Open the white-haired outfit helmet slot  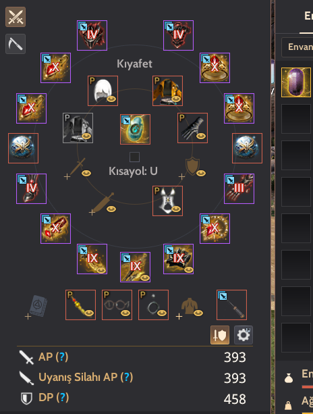(x=103, y=90)
